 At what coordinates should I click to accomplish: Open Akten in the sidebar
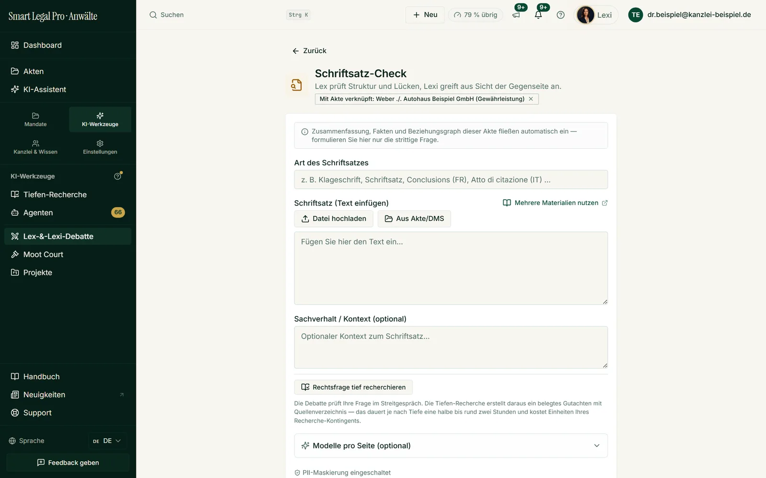pos(68,71)
